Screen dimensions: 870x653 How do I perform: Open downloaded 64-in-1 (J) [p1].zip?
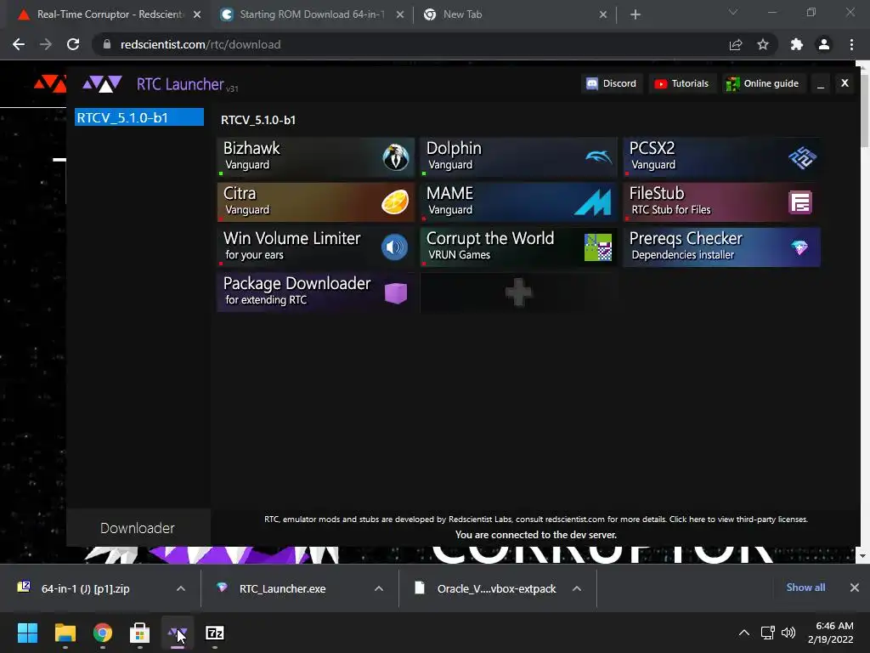(86, 588)
